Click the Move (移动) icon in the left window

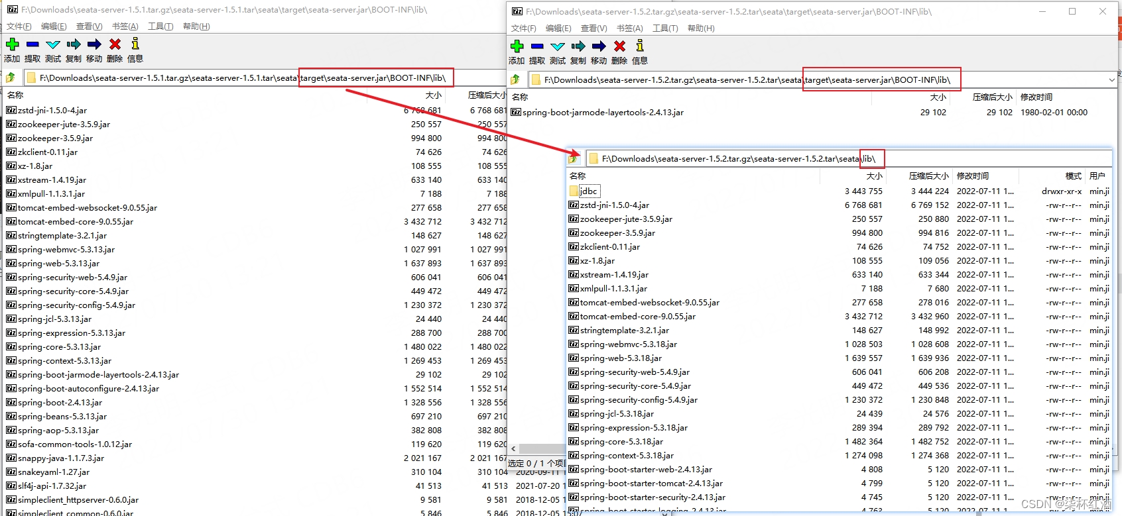click(x=94, y=44)
